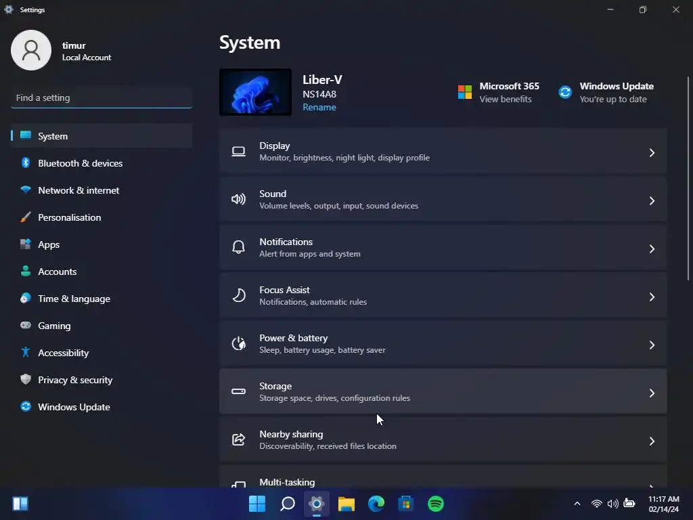The image size is (693, 520).
Task: Click the Windows Update sync icon in header
Action: point(565,92)
